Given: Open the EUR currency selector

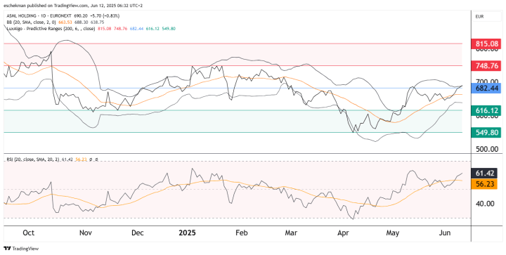Looking at the screenshot, I should [487, 16].
